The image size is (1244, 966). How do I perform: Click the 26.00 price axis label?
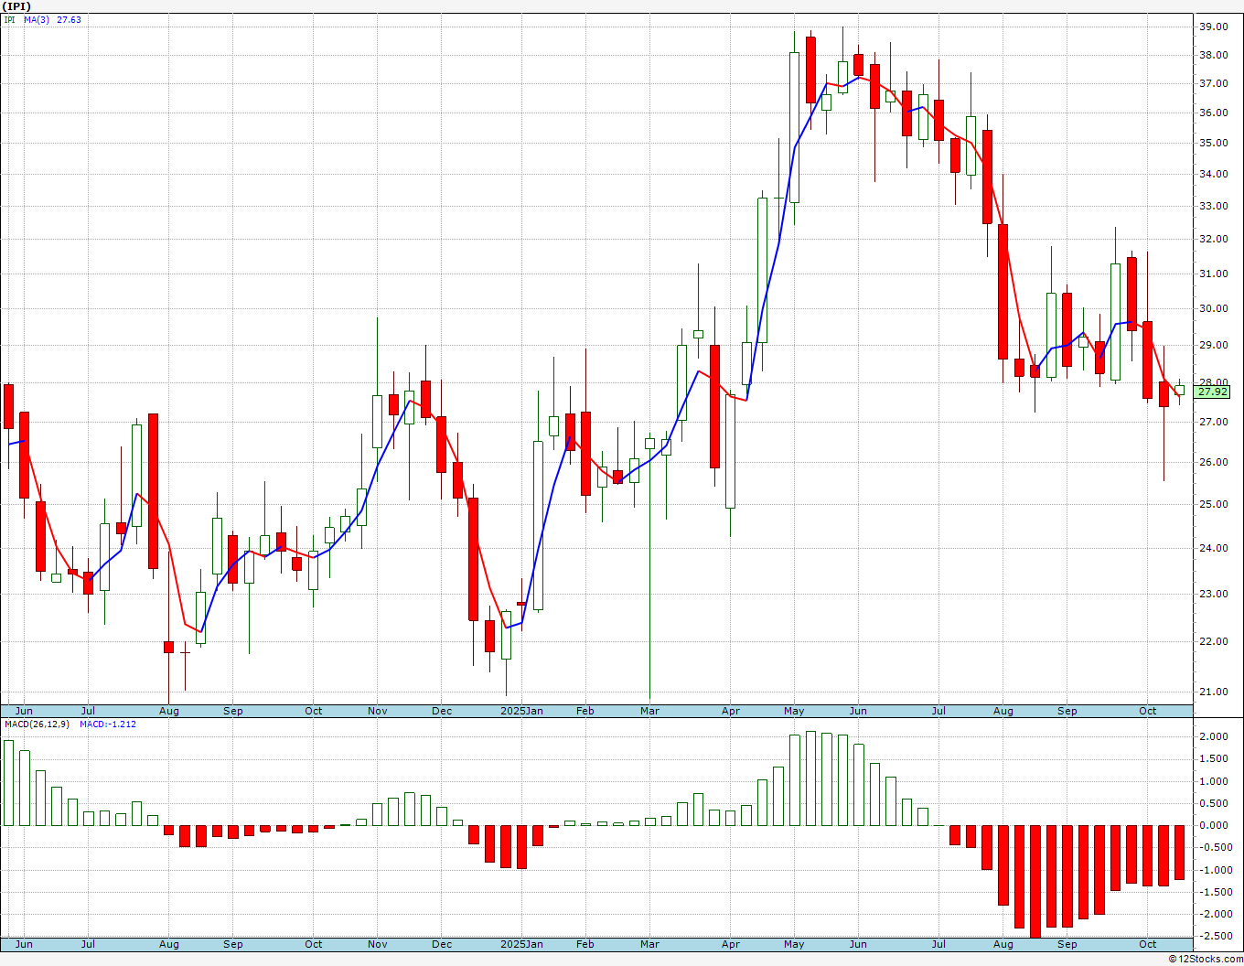point(1213,462)
